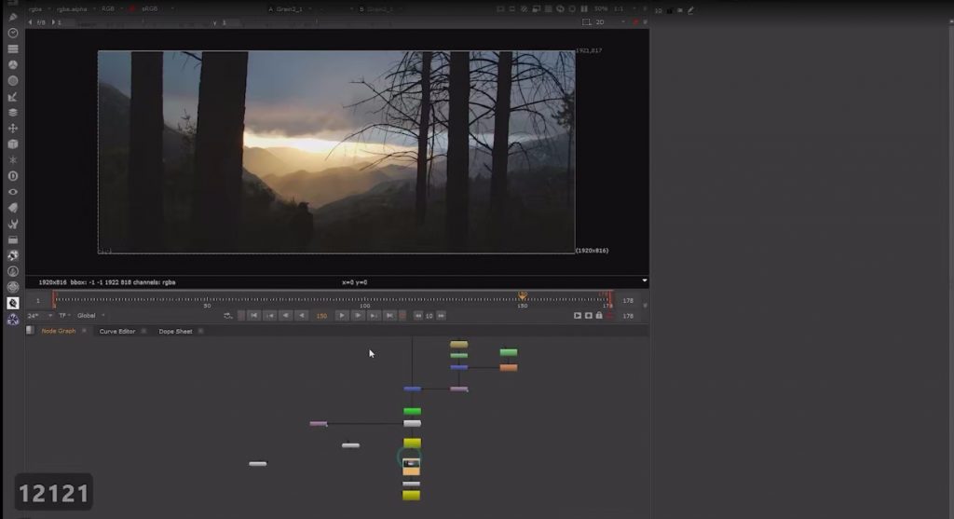954x519 pixels.
Task: Open the MetaData nodes tag icon
Action: (x=13, y=208)
